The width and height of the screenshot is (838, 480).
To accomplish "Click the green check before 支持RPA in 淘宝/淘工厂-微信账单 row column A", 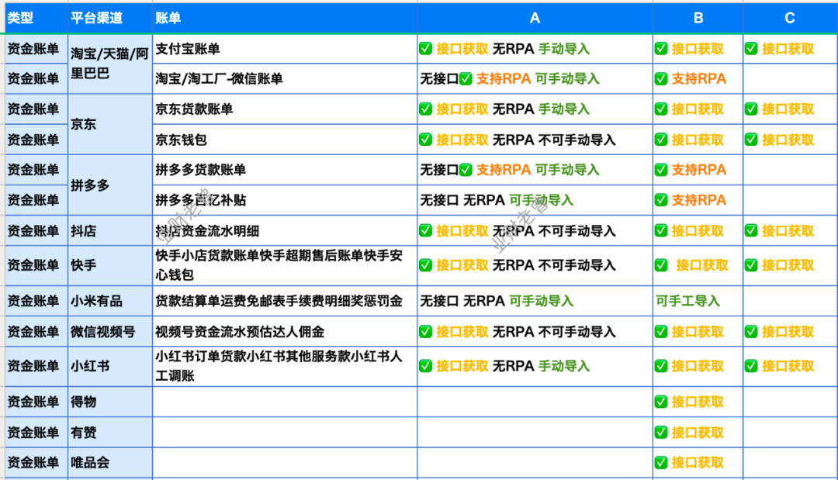I will [x=466, y=79].
